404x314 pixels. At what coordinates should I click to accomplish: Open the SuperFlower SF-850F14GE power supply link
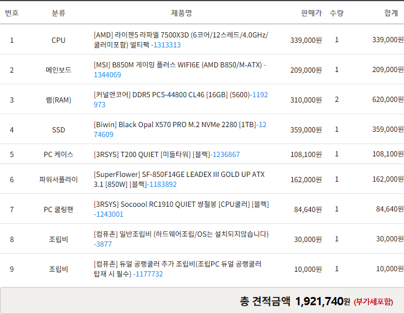point(179,179)
